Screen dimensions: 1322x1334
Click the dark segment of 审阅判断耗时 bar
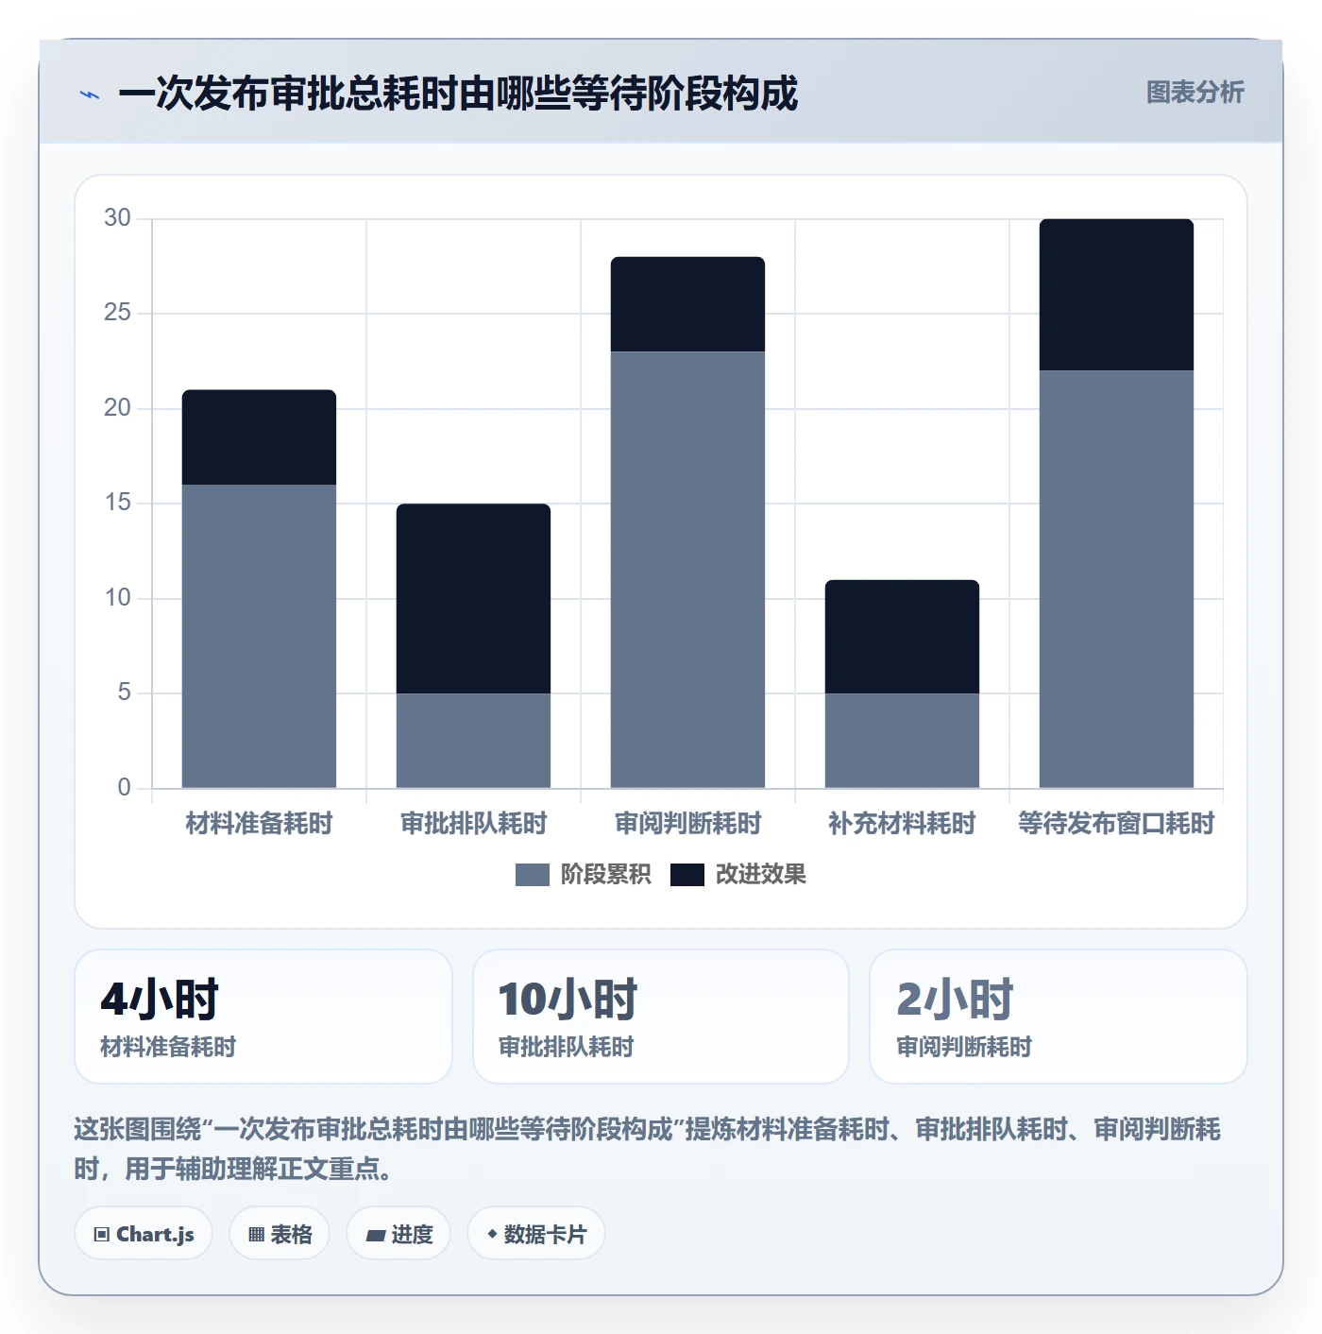tap(687, 304)
